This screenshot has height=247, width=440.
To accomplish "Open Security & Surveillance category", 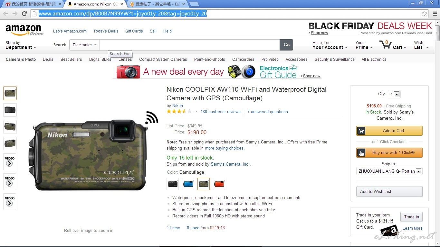I will click(335, 59).
